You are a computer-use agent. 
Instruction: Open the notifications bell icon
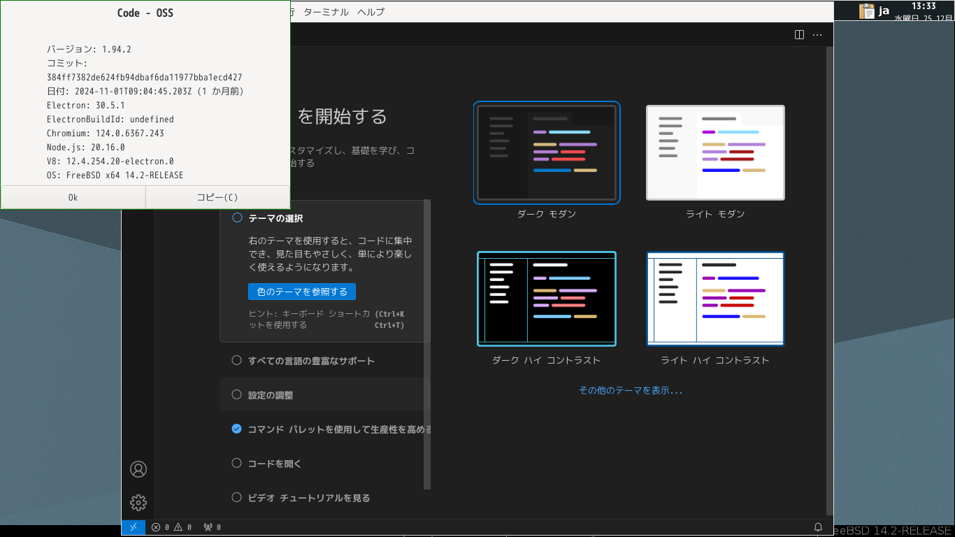point(818,527)
